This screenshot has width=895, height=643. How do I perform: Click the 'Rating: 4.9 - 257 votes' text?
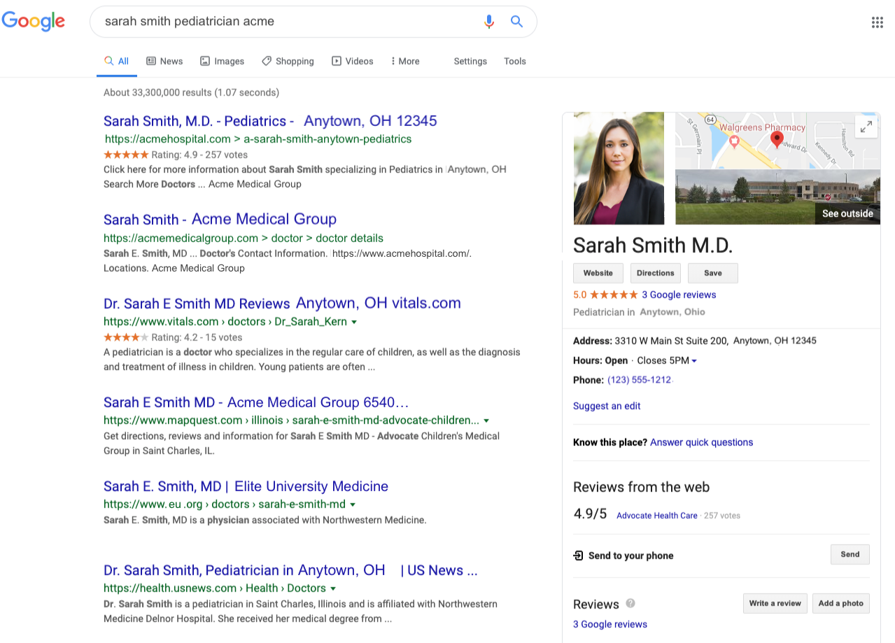199,155
